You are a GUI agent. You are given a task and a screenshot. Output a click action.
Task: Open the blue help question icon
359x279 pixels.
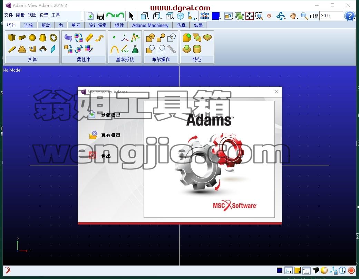coord(349,16)
